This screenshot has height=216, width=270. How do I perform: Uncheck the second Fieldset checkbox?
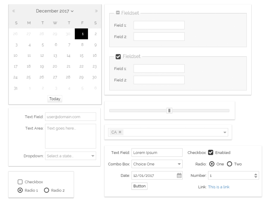pyautogui.click(x=118, y=56)
